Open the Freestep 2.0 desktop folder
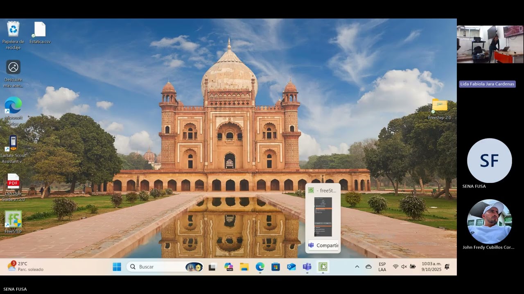 point(440,109)
